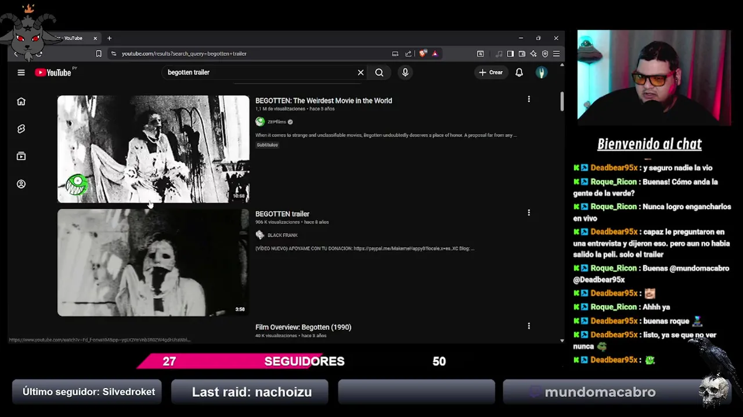
Task: Toggle the browser sidebar panel icon
Action: coord(510,53)
